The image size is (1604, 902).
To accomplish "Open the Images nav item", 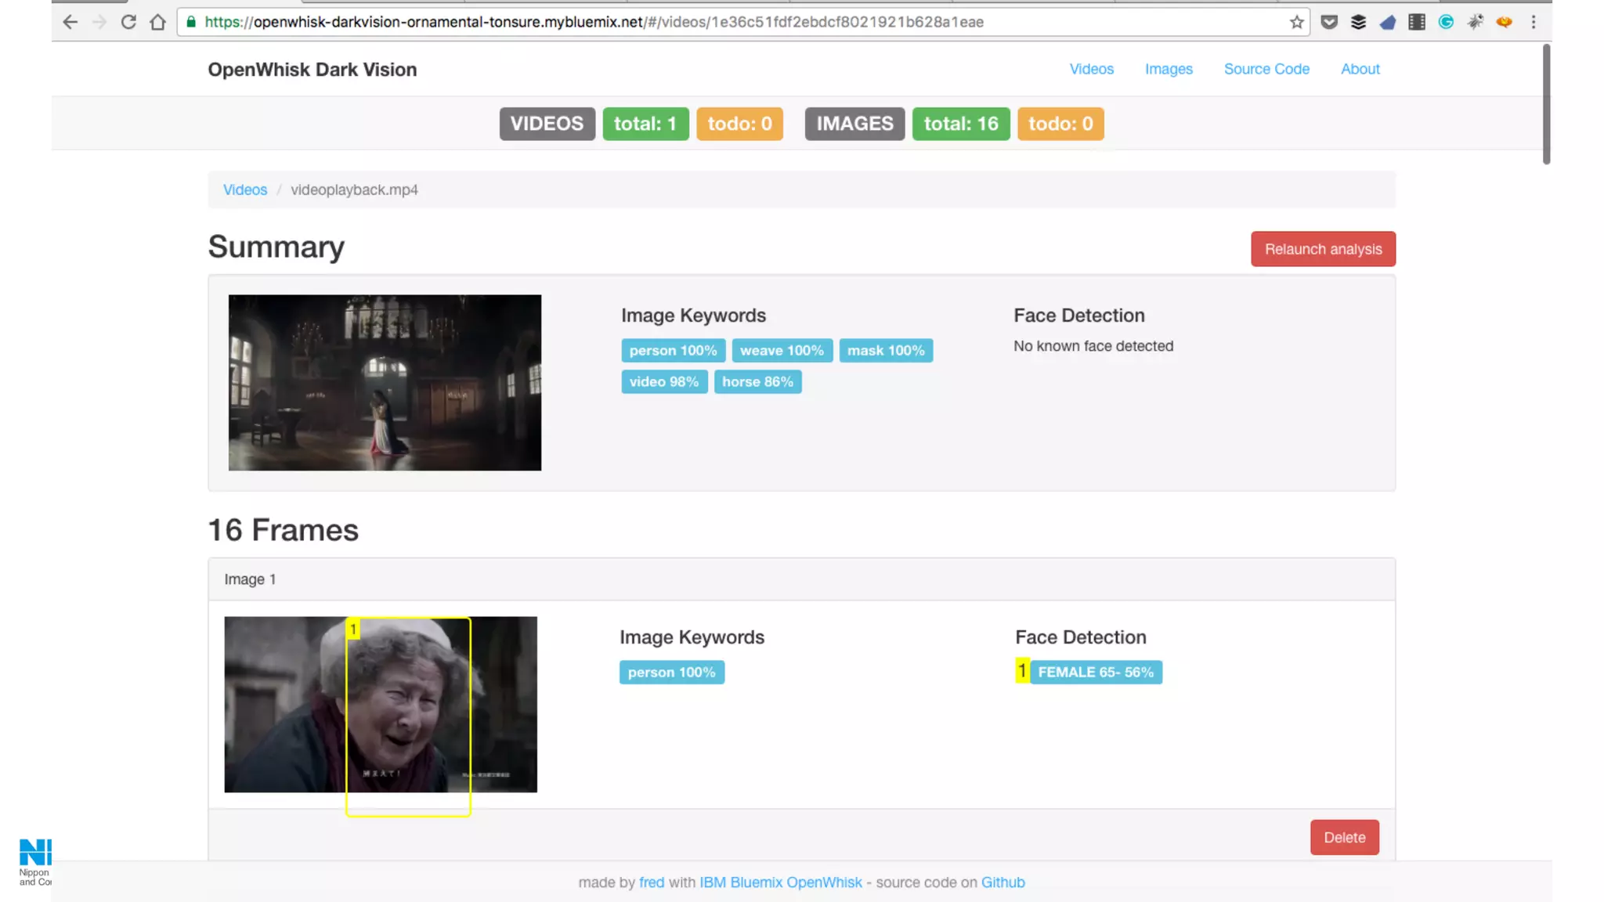I will pyautogui.click(x=1169, y=69).
